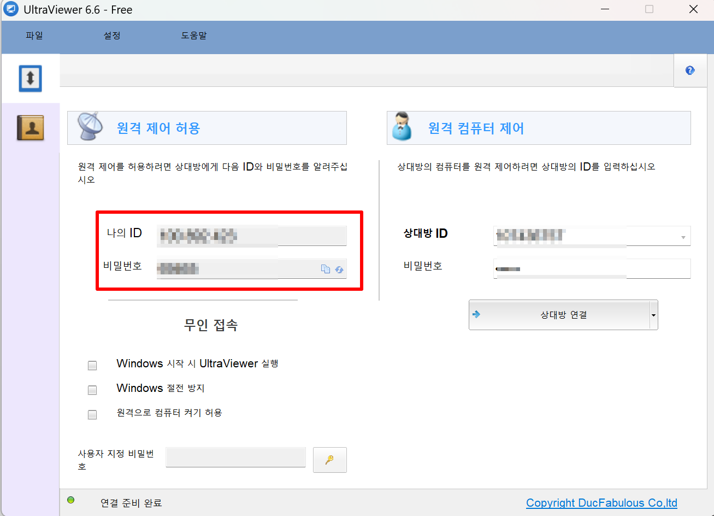
Task: Click the yellow key icon to set password
Action: (329, 460)
